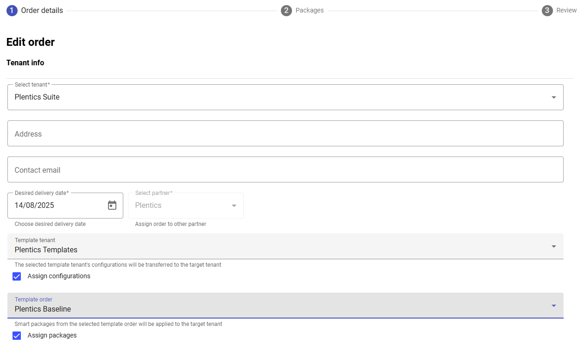This screenshot has height=344, width=584.
Task: Expand the Template tenant dropdown arrow
Action: (x=553, y=246)
